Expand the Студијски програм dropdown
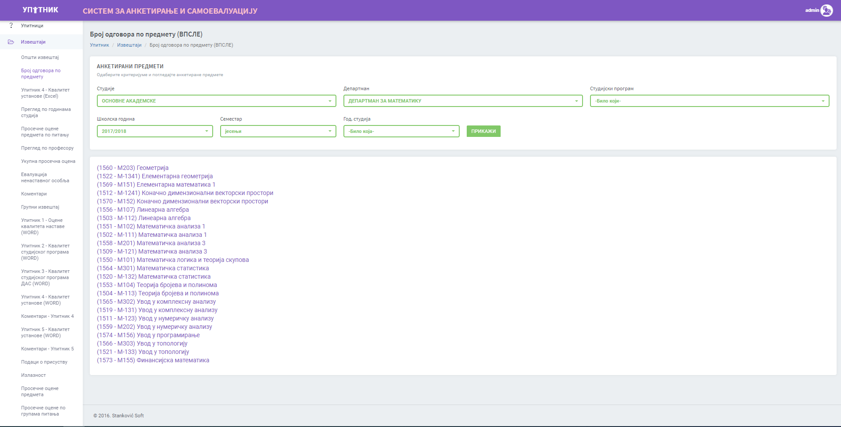Image resolution: width=841 pixels, height=427 pixels. [709, 101]
